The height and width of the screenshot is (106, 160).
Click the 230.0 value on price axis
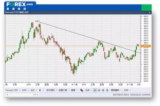[x=146, y=81]
